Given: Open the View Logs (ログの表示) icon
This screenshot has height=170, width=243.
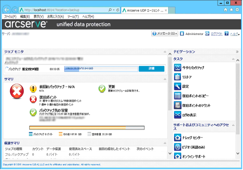Looking at the screenshot, I should tap(177, 115).
